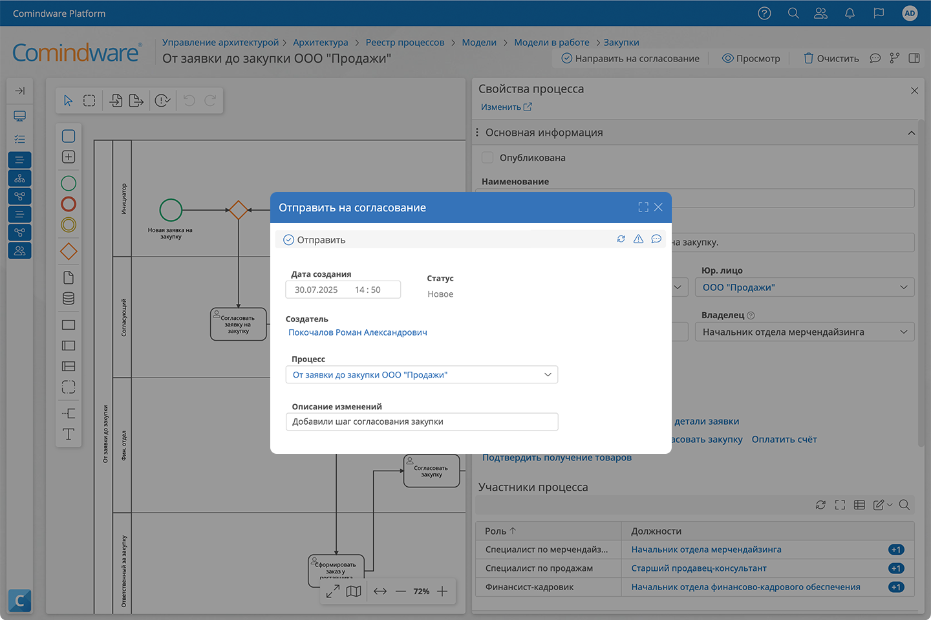Click the Описание изменений input field
Screen dimensions: 931x620
click(x=422, y=422)
